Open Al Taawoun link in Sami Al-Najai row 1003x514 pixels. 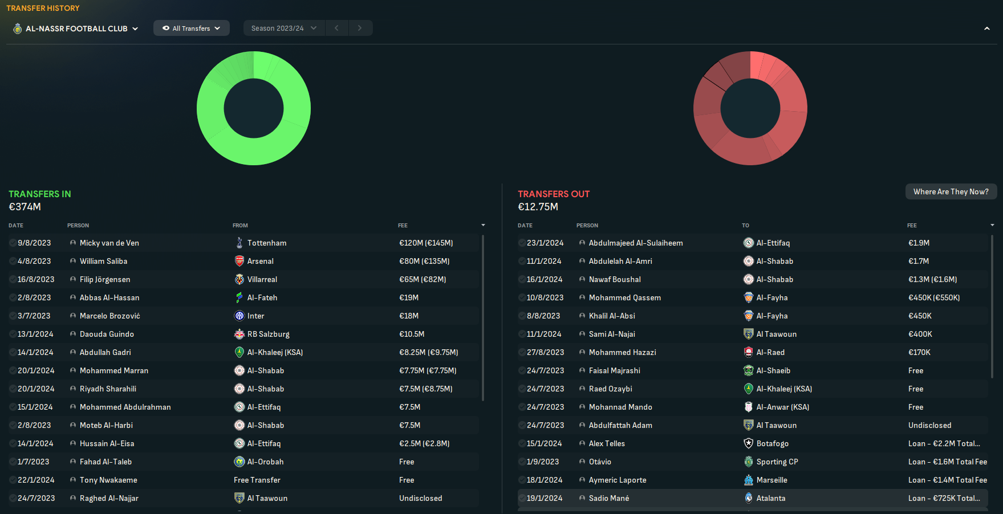click(777, 334)
